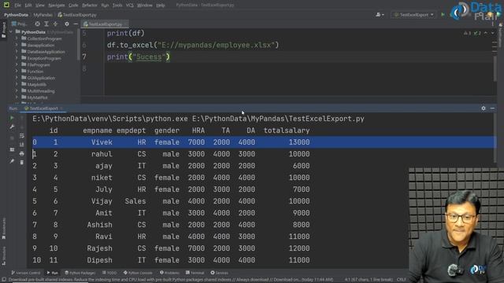Open the Version Control tool window
504x283 pixels.
26,273
